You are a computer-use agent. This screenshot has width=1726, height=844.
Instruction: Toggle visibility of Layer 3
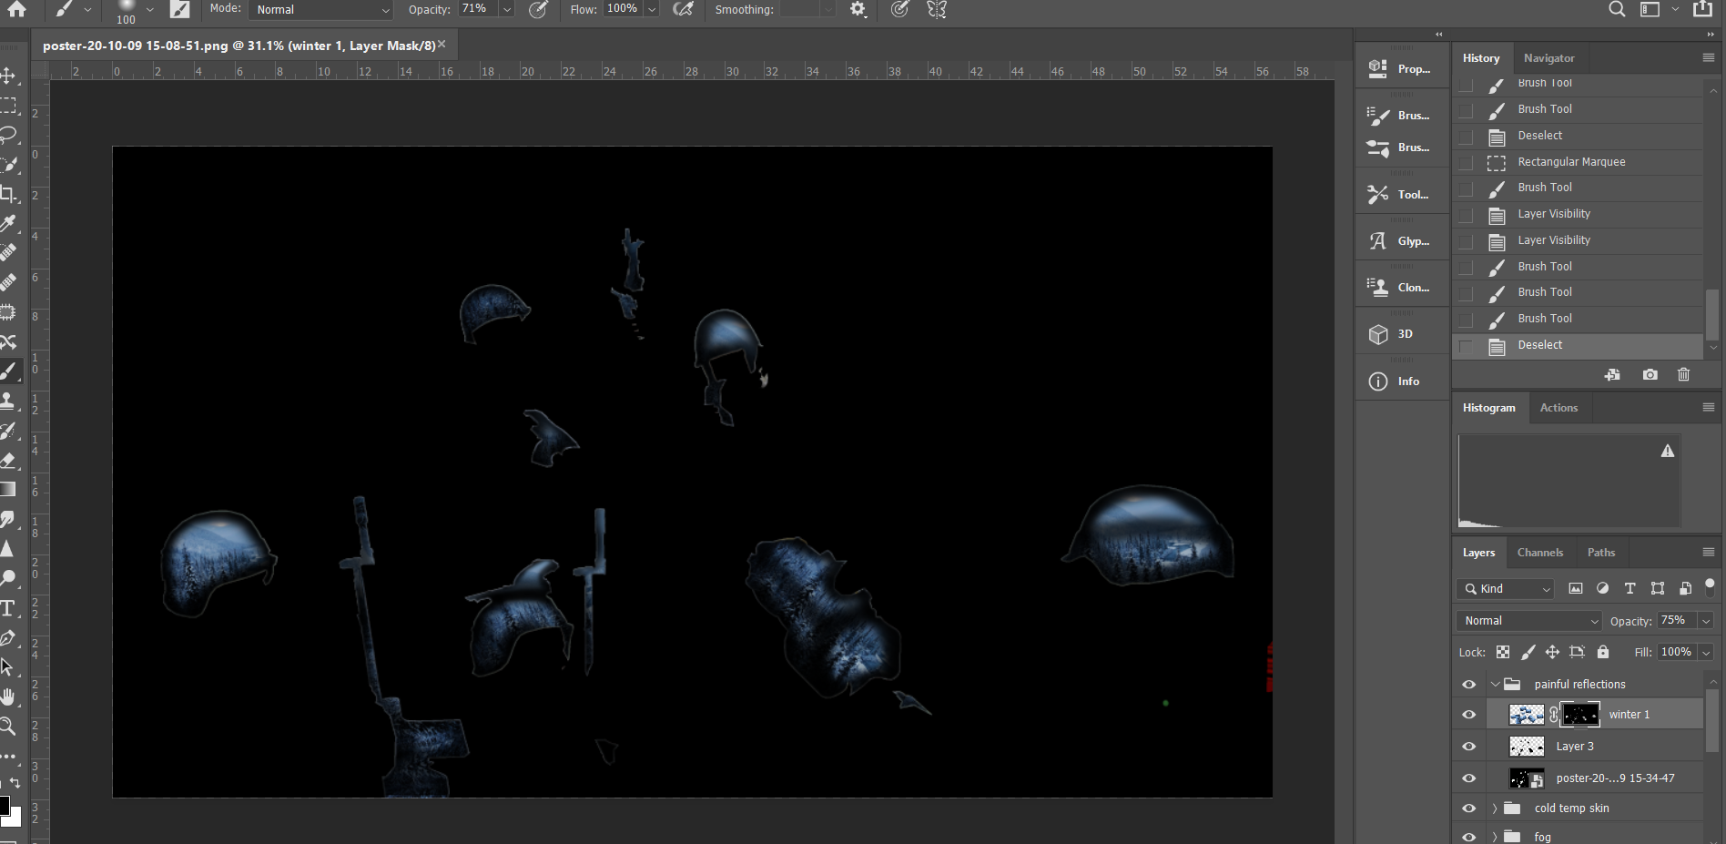tap(1468, 747)
